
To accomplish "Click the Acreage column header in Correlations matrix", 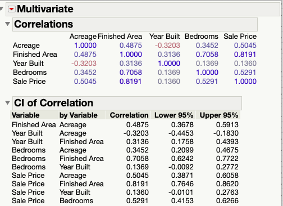I will tap(83, 37).
